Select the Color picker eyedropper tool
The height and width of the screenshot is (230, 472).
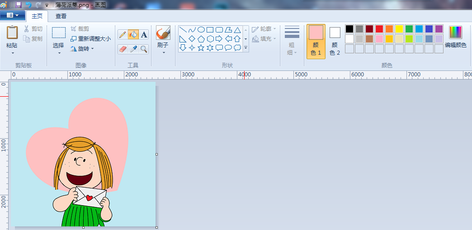(133, 49)
